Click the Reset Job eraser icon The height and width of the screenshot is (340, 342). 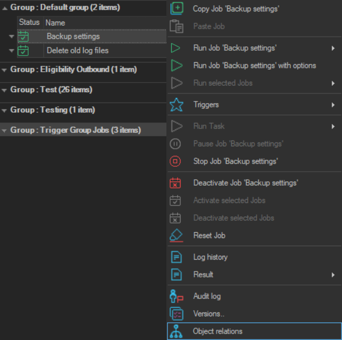[x=176, y=235]
